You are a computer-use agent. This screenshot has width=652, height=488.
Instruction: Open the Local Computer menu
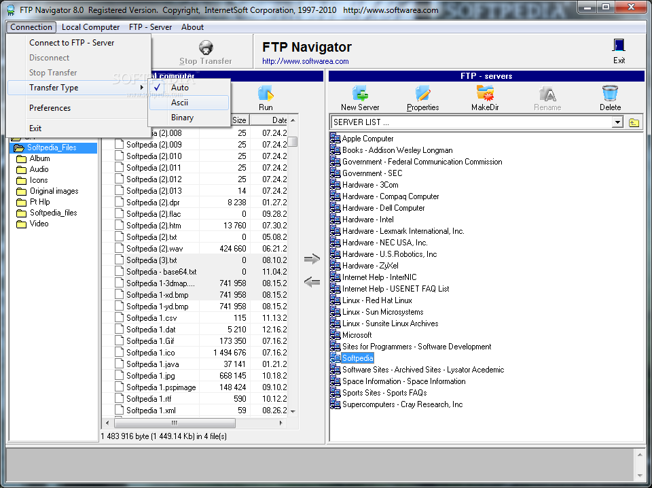(x=90, y=27)
